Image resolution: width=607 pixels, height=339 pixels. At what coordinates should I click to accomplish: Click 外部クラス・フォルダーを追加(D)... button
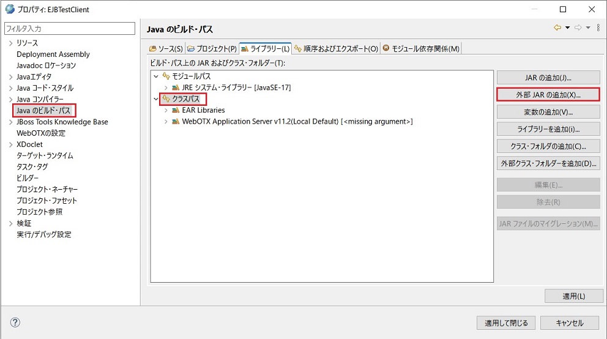pos(548,163)
